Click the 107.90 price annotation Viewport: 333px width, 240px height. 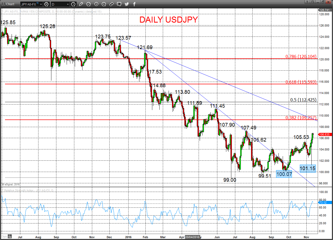click(227, 125)
